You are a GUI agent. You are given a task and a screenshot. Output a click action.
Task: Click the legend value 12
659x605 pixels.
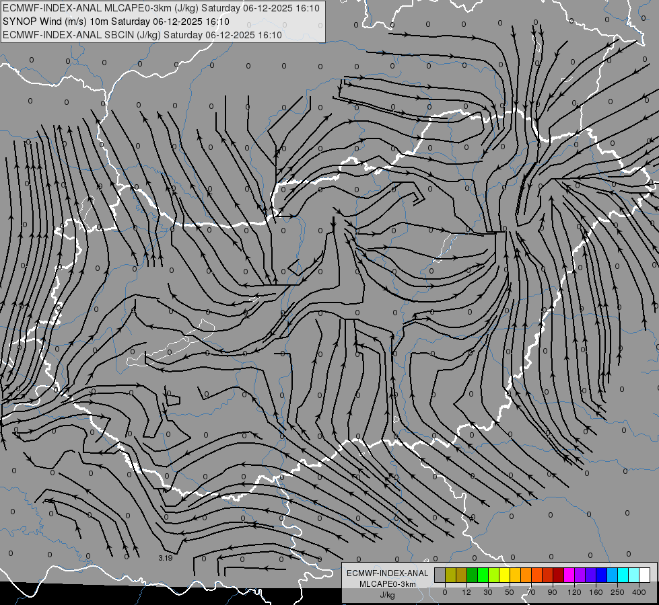click(x=466, y=592)
